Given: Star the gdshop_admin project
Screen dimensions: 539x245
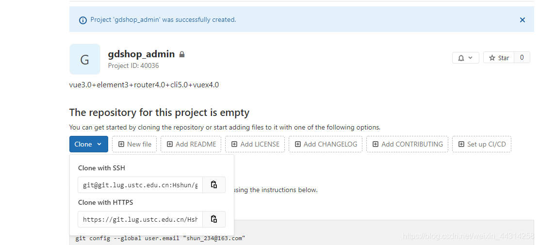Looking at the screenshot, I should [499, 58].
